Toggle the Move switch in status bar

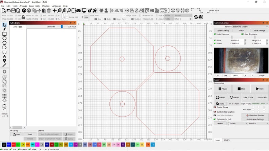coord(2,149)
